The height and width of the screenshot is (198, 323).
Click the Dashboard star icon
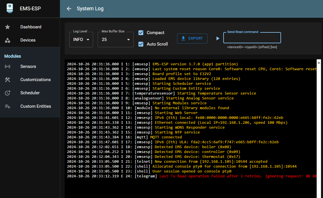coord(8,27)
